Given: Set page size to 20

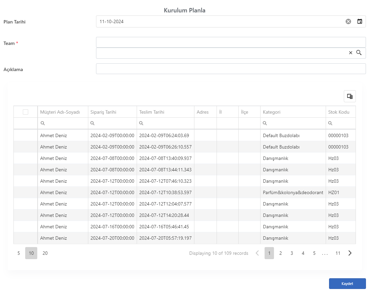Looking at the screenshot, I should pyautogui.click(x=45, y=253).
